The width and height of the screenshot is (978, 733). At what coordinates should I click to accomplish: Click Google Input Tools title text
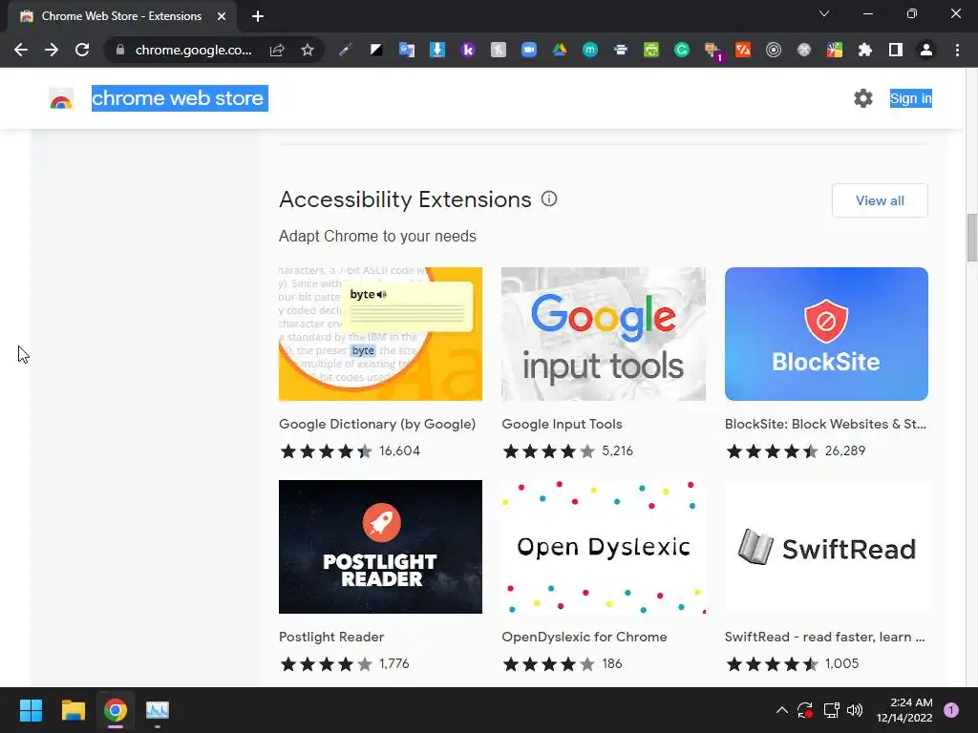(x=562, y=424)
